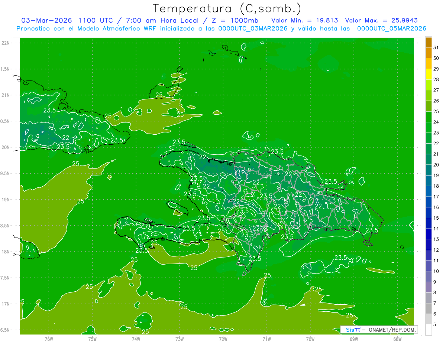Click the "17N" latitude axis label
The image size is (446, 344).
click(x=6, y=304)
